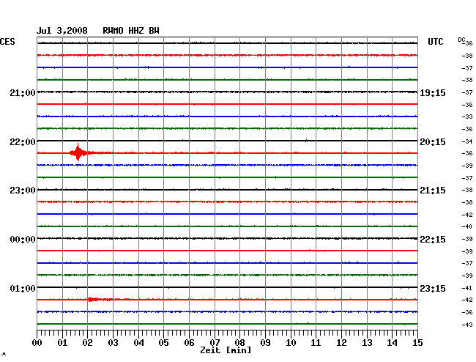
Task: Select the DC offset value "-41"
Action: [467, 288]
